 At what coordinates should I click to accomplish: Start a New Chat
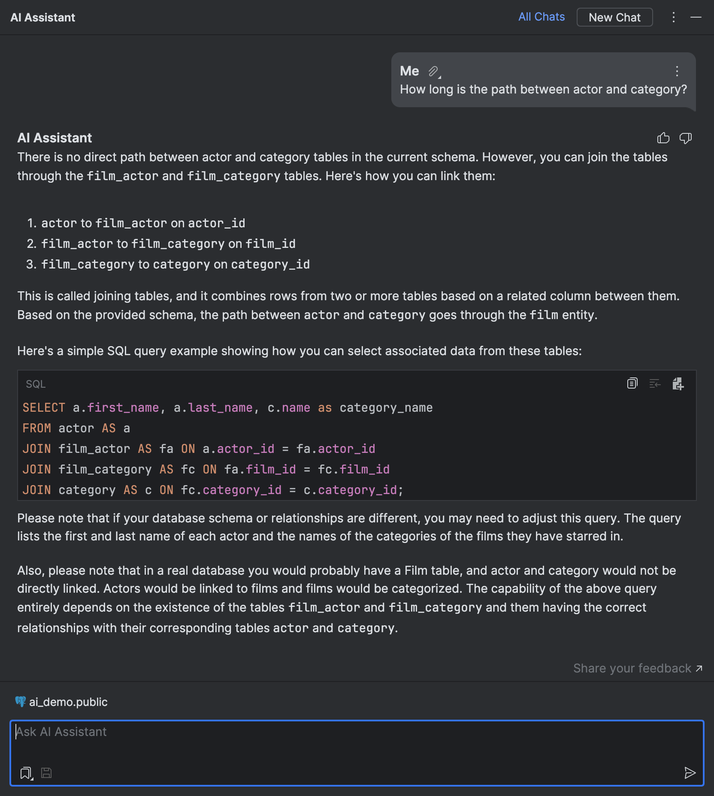pyautogui.click(x=614, y=18)
